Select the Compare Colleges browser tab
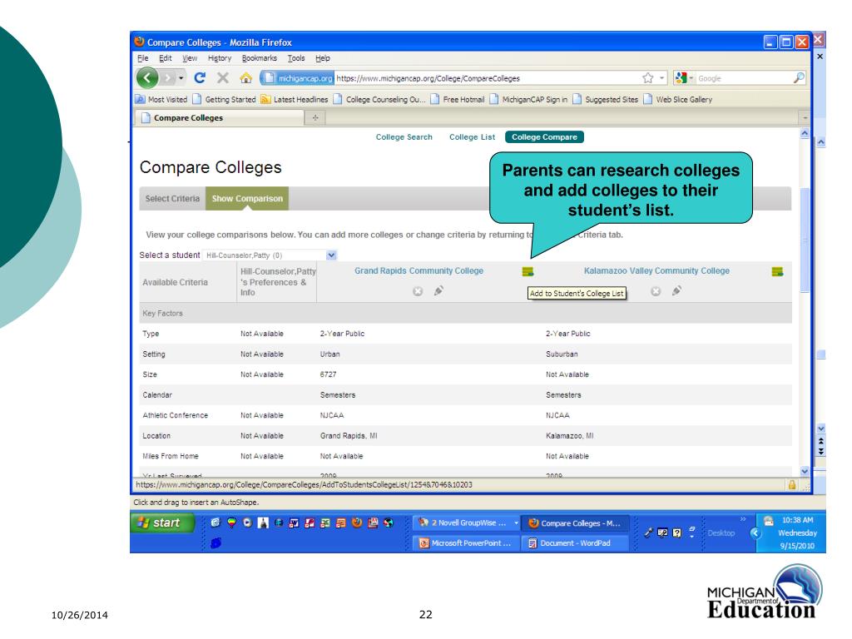The image size is (852, 639). (219, 117)
